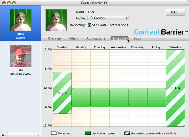Select Monday authorized access block

tap(81, 98)
